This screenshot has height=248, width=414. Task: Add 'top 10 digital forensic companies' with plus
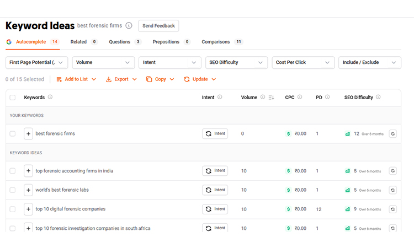[28, 209]
